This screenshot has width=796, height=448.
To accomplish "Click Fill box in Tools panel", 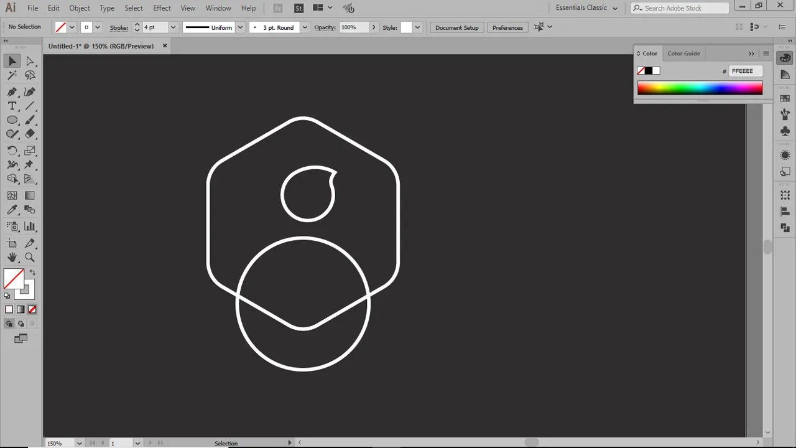I will [x=14, y=279].
